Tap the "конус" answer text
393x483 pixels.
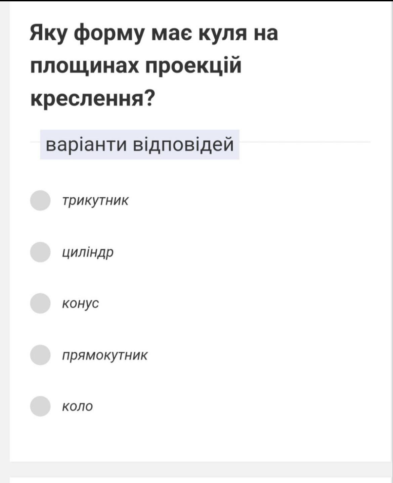pyautogui.click(x=81, y=304)
